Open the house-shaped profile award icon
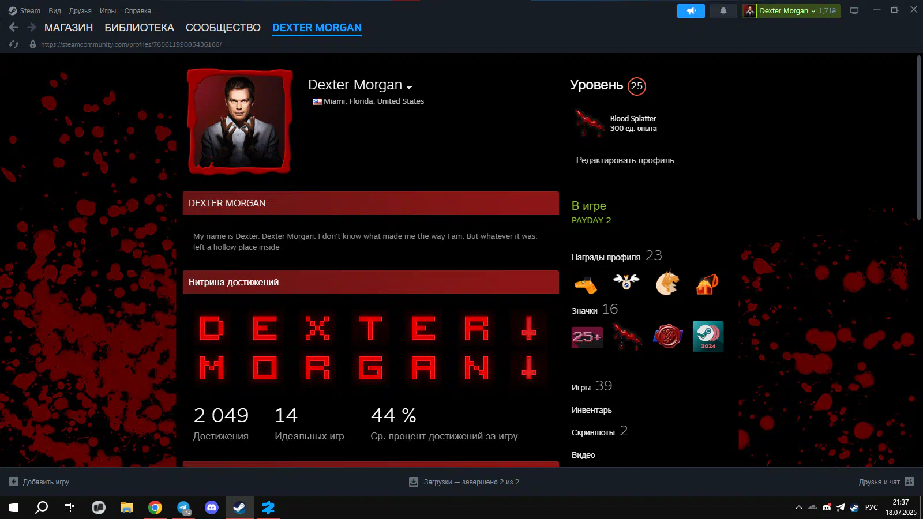 click(707, 283)
